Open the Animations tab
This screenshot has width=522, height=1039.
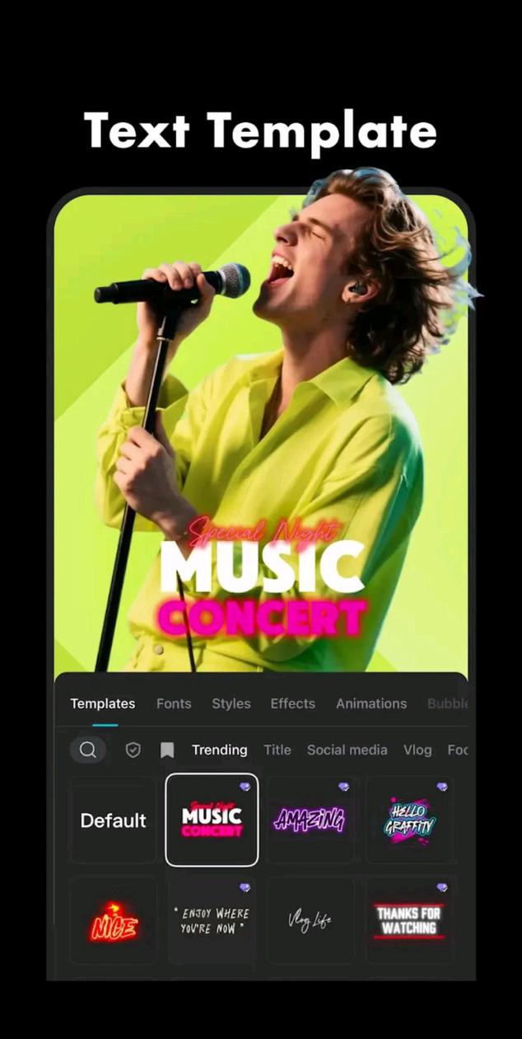pyautogui.click(x=371, y=703)
